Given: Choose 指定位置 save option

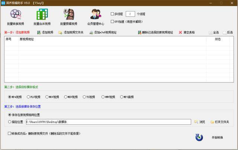Looking at the screenshot, I should pyautogui.click(x=10, y=122).
